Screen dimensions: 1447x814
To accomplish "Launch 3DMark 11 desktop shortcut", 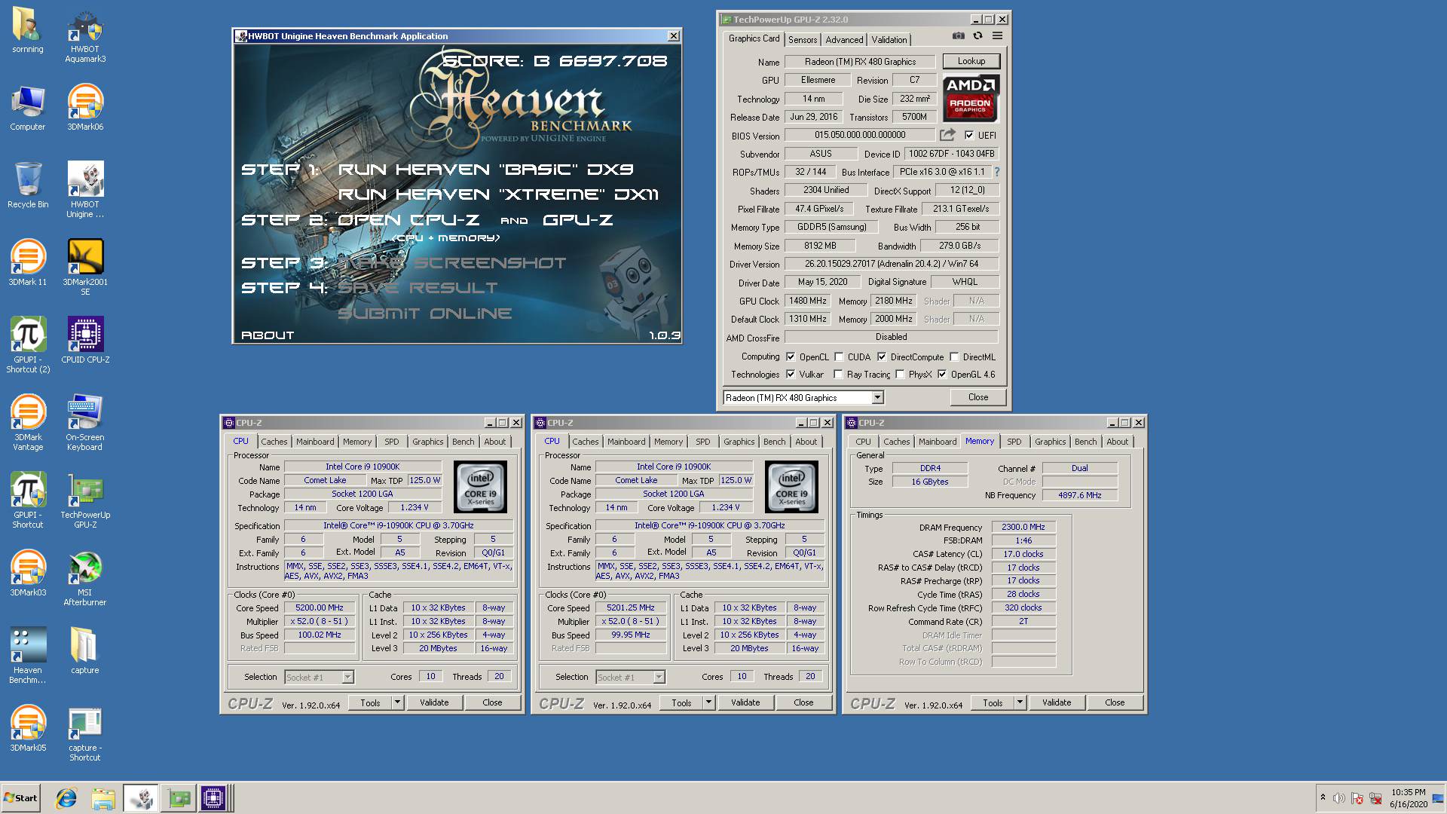I will pos(28,264).
